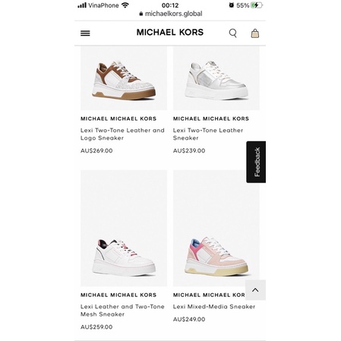Open the Lexi Leather and Two-Tone Mesh Sneaker link
The width and height of the screenshot is (341, 341).
point(122,311)
